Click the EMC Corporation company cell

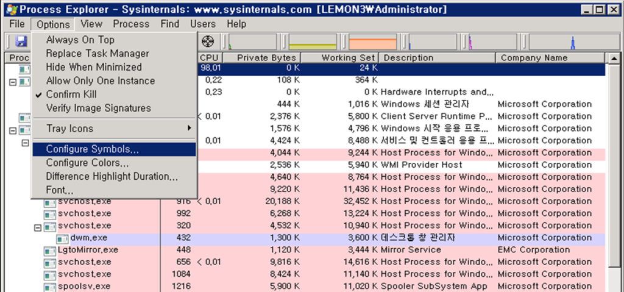click(x=534, y=250)
